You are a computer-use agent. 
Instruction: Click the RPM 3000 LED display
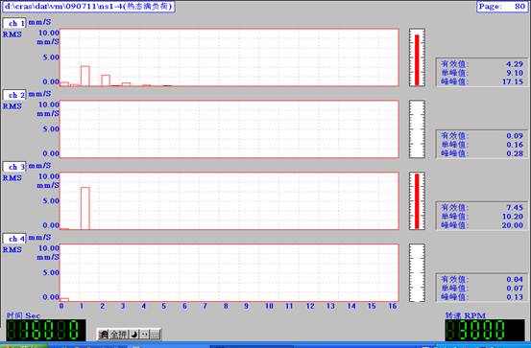coord(485,330)
